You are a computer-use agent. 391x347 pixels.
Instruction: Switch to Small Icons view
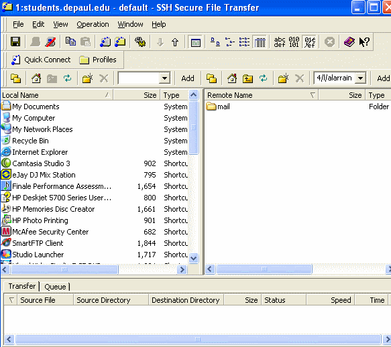click(x=230, y=42)
